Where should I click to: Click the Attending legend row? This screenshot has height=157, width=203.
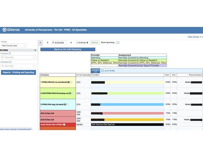tap(129, 58)
